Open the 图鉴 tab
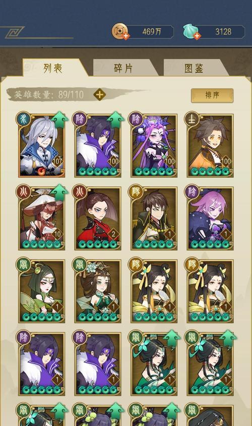Image resolution: width=252 pixels, height=426 pixels. click(194, 68)
